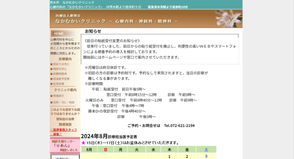Click 阪急茨木市駅より徒歩約10分 text
The image size is (294, 159).
[168, 7]
